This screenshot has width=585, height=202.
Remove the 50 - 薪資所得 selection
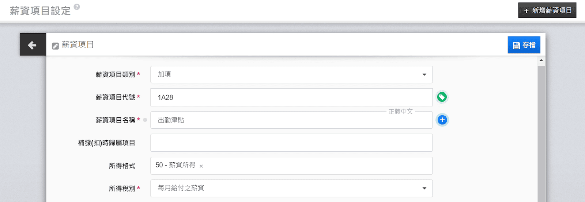[201, 166]
